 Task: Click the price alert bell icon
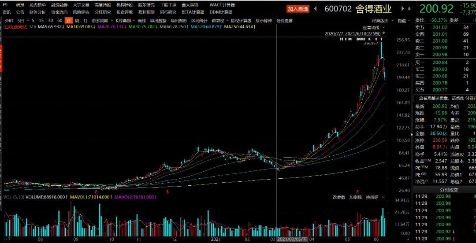(x=409, y=9)
